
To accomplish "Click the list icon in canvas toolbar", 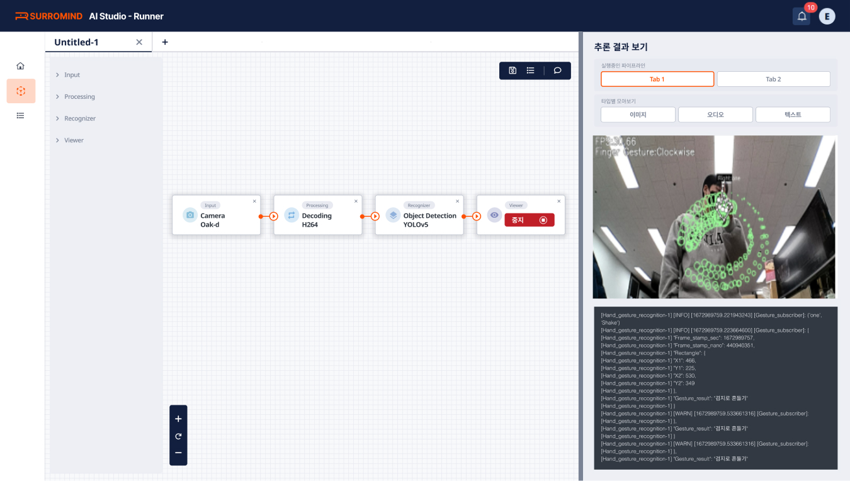I will pos(531,71).
